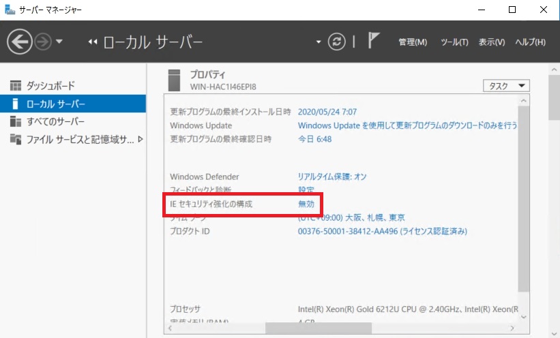Select ダッシュボード in the sidebar

tap(73, 86)
